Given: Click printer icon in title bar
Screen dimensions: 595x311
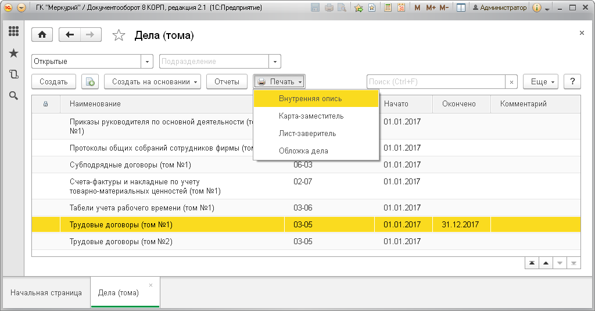Looking at the screenshot, I should (329, 8).
